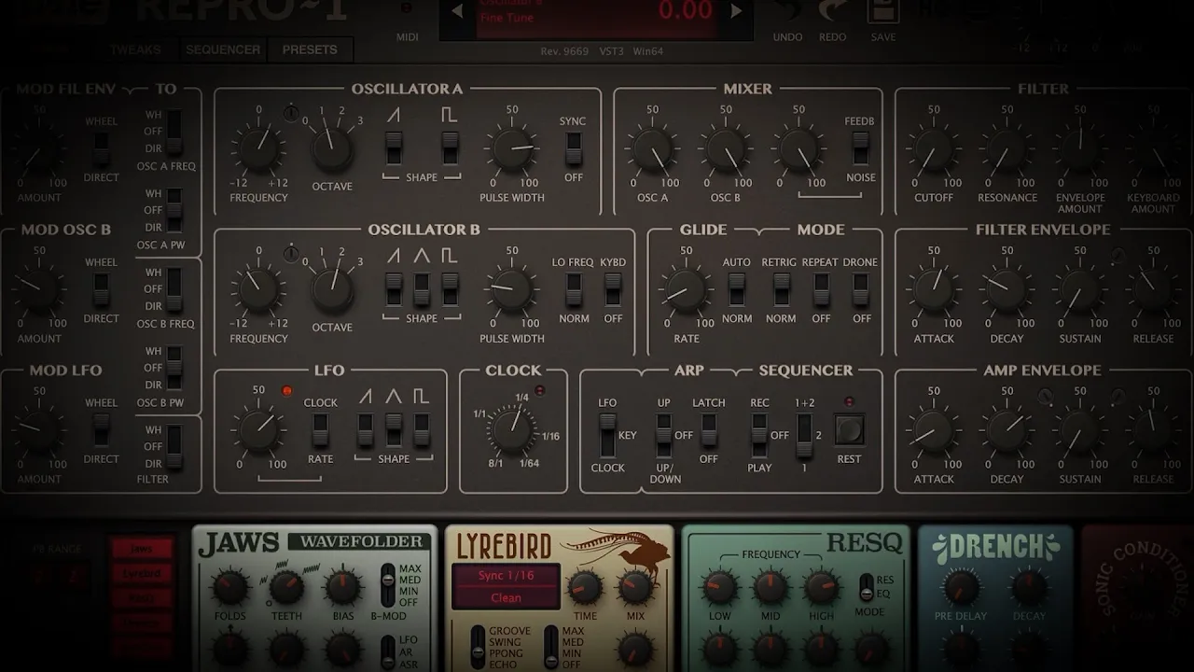Set the FILTER routing switch
Image resolution: width=1194 pixels, height=672 pixels.
pyautogui.click(x=174, y=446)
